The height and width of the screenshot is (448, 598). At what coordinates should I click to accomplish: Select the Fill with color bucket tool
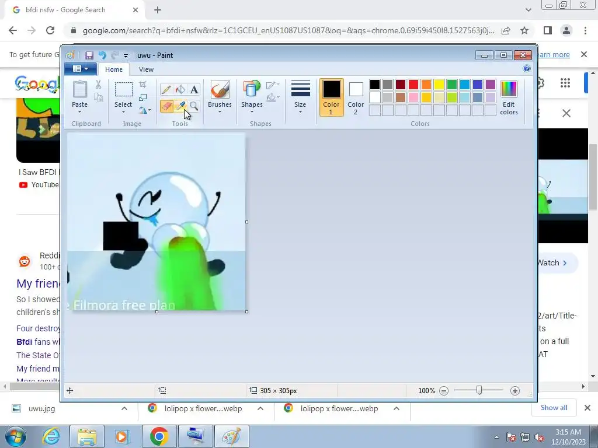tap(180, 89)
